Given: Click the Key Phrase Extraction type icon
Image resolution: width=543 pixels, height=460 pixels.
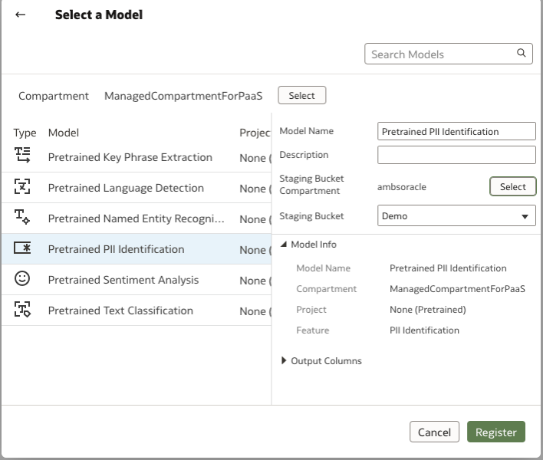Looking at the screenshot, I should coord(23,156).
